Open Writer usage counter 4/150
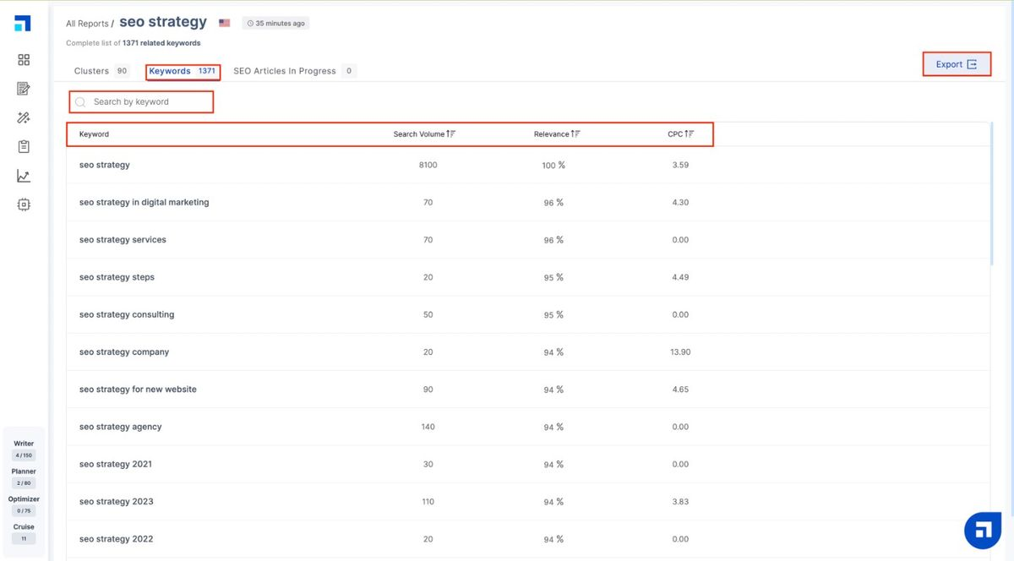The width and height of the screenshot is (1014, 561). click(24, 449)
